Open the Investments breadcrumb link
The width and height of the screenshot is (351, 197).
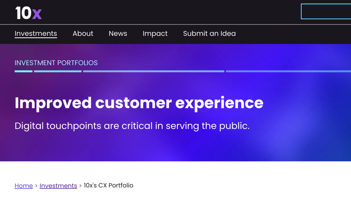tap(58, 186)
